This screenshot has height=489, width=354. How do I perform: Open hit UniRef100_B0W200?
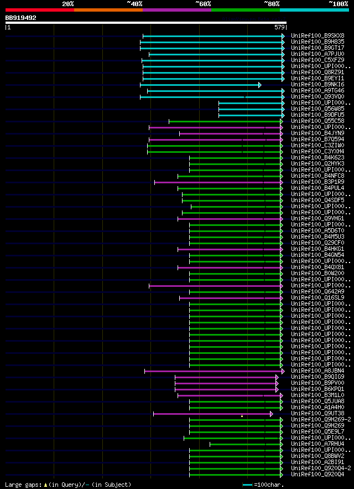pos(317,273)
